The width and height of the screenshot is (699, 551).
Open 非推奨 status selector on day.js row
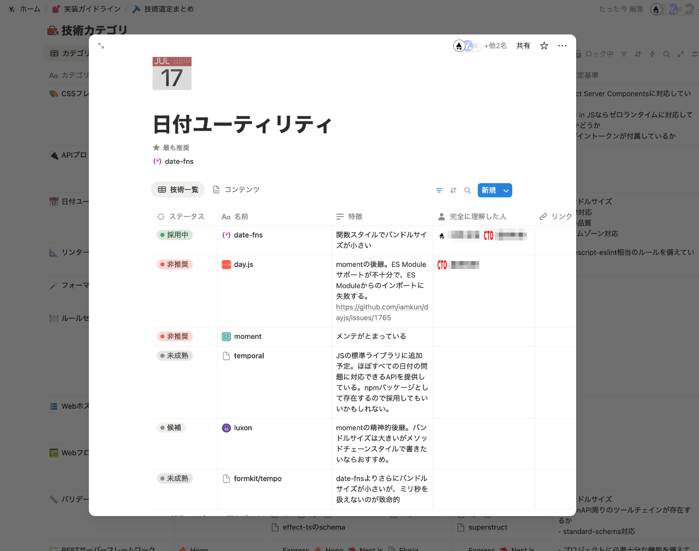click(x=175, y=265)
